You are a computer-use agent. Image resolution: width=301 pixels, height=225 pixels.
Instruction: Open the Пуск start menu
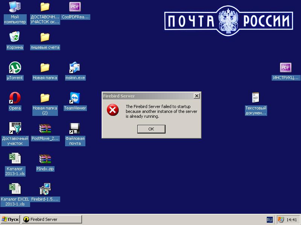(10, 219)
